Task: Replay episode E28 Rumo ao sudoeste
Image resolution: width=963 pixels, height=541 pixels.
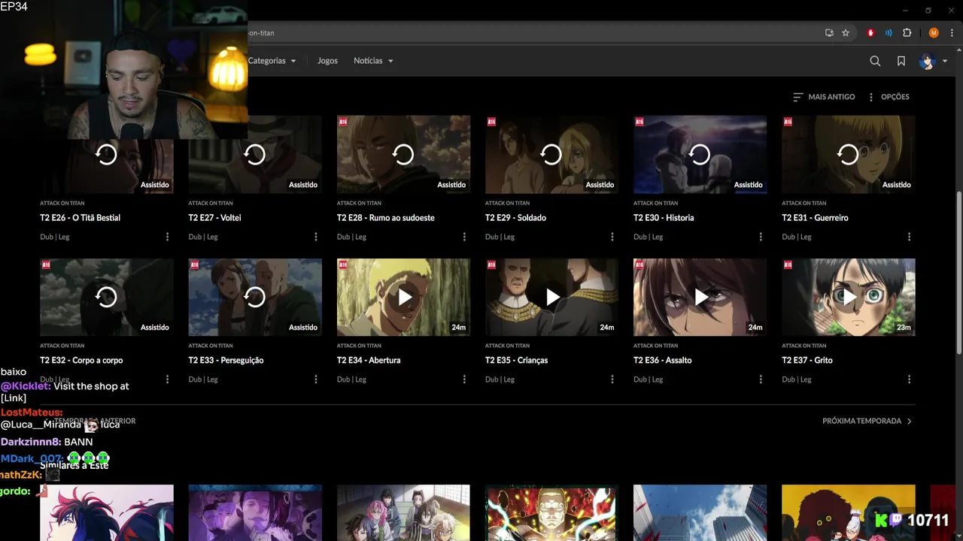Action: pyautogui.click(x=403, y=155)
